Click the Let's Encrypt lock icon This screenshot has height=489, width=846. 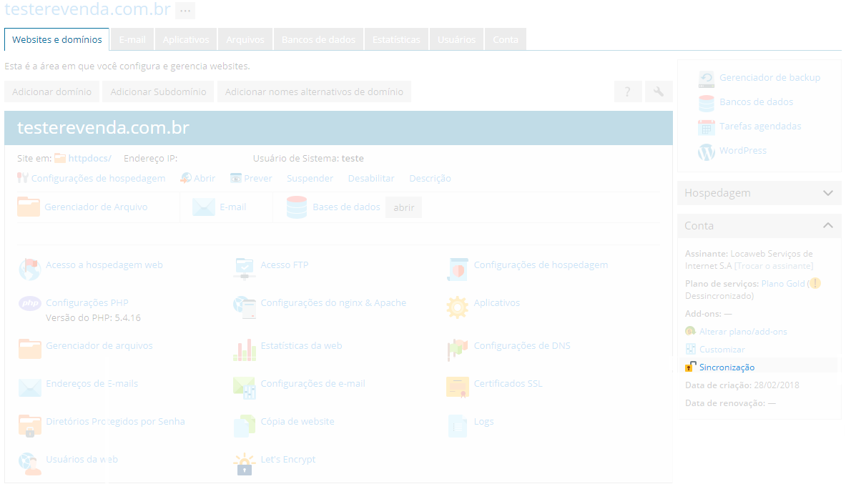point(245,464)
